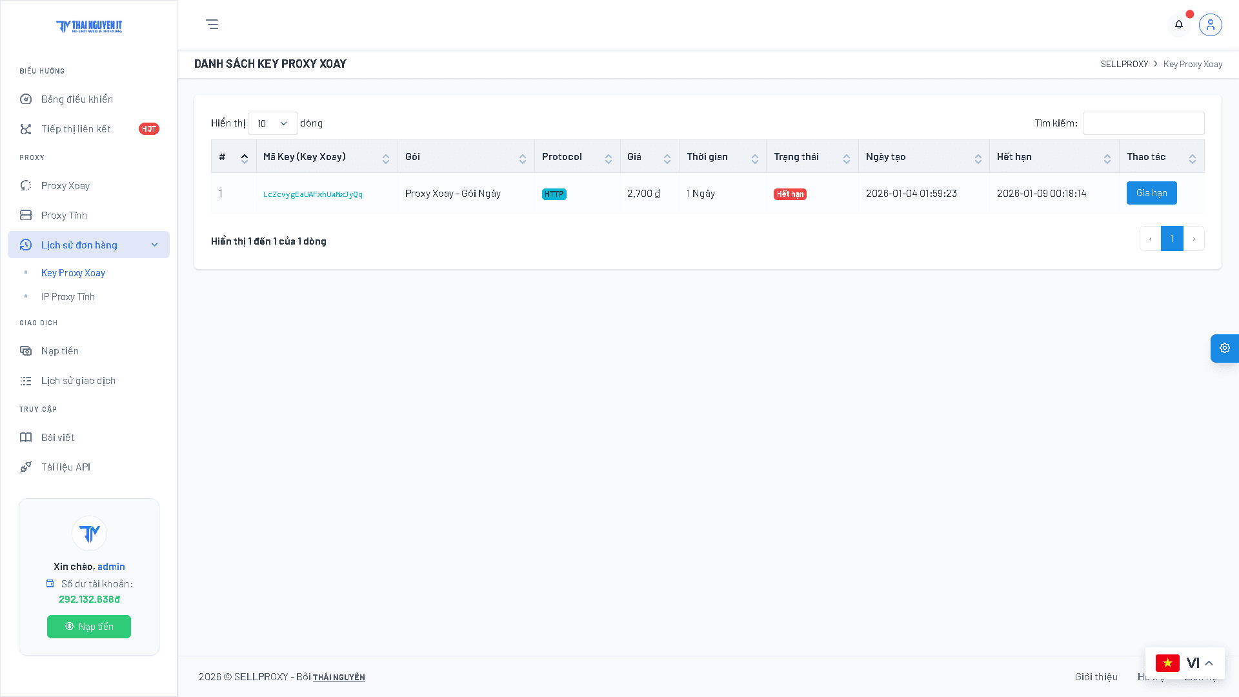Screen dimensions: 1239x697
Task: Click the green Nạp tiền button
Action: click(x=89, y=627)
